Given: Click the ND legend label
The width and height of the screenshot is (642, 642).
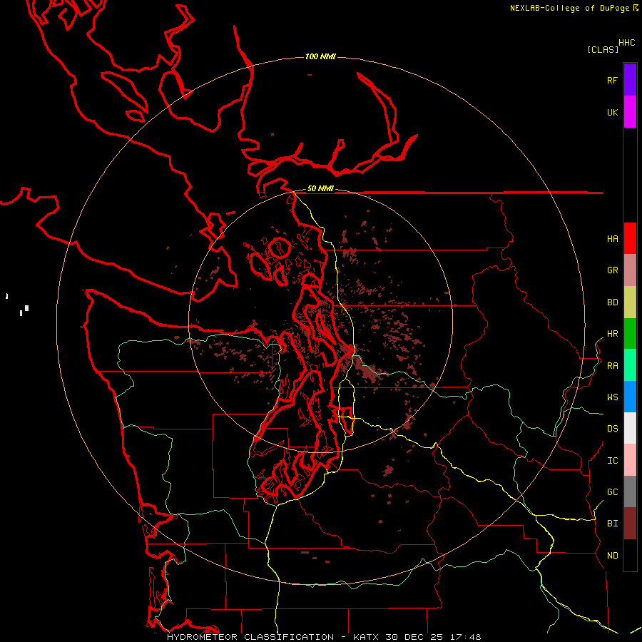Looking at the screenshot, I should (612, 555).
